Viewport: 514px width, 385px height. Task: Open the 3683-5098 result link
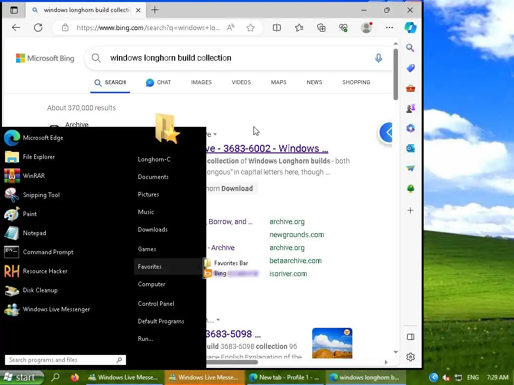click(x=233, y=334)
